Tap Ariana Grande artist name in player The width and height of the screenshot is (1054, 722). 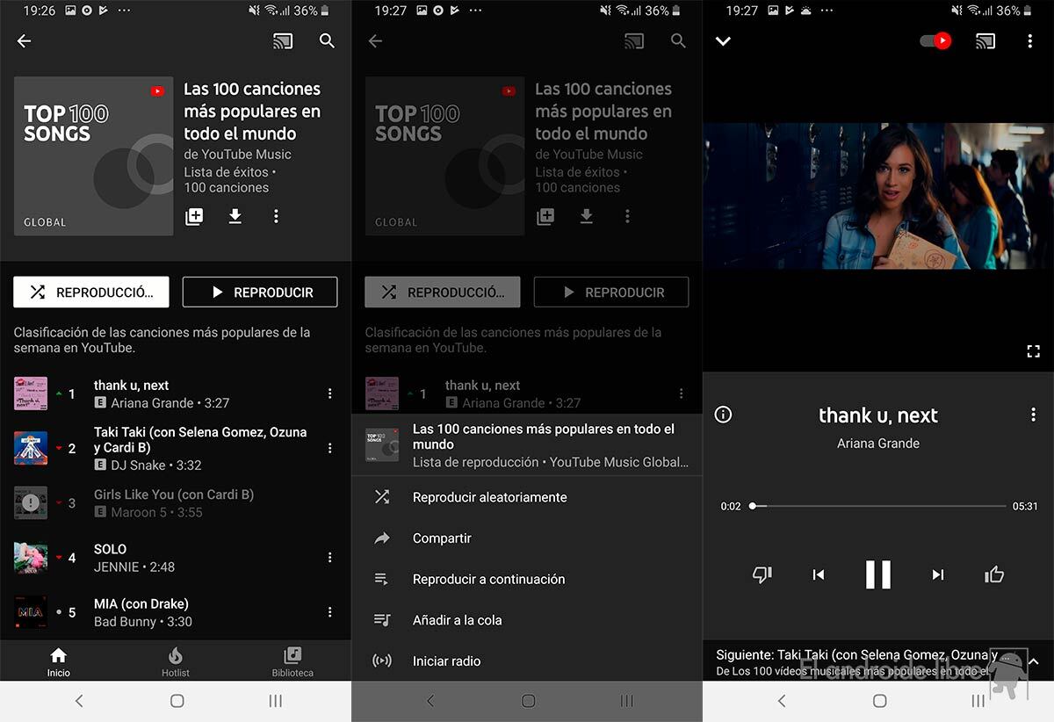click(x=878, y=444)
